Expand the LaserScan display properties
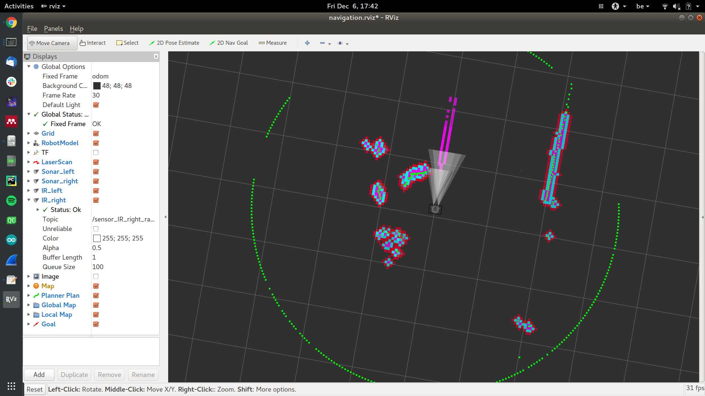The image size is (705, 396). coord(29,162)
